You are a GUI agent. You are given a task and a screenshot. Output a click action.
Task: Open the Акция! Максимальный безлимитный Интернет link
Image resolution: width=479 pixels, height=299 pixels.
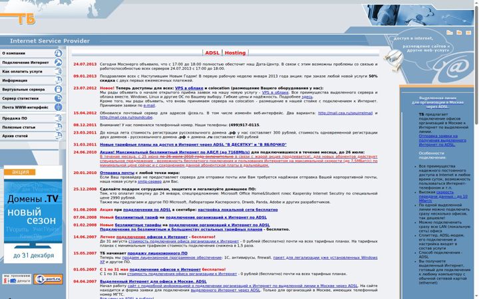(175, 152)
